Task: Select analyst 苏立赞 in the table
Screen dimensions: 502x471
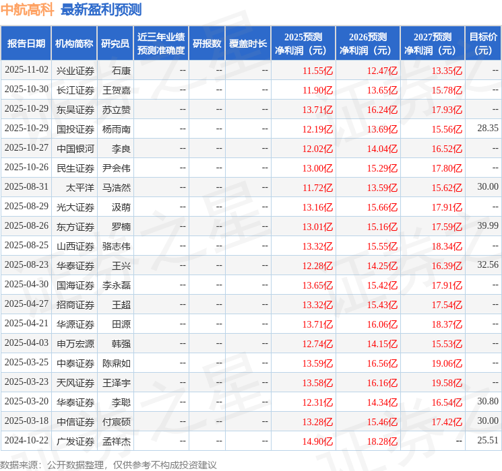Action: tap(117, 110)
